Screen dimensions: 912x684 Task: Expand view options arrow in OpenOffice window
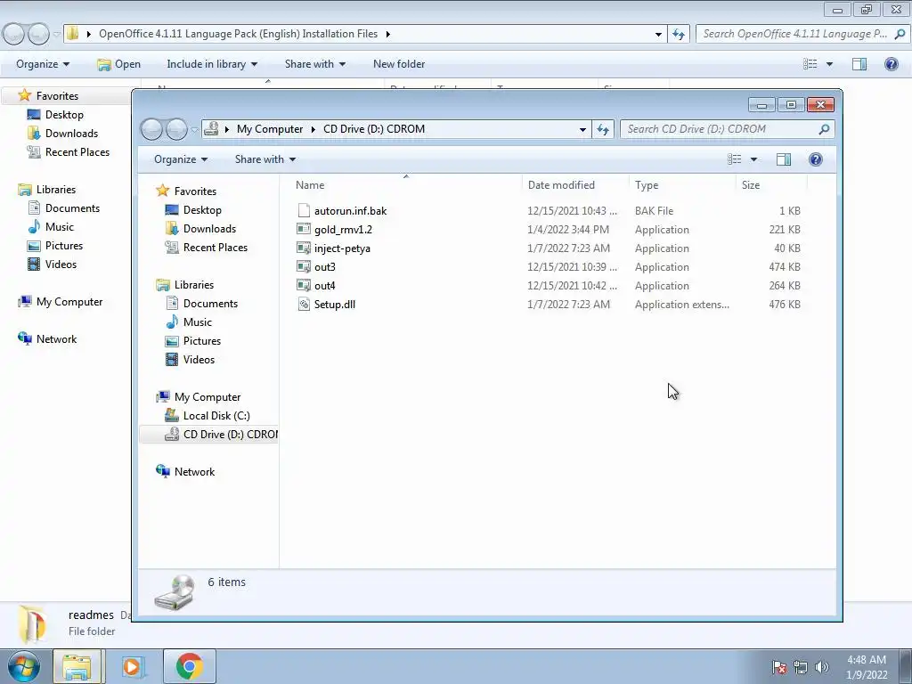(x=829, y=64)
